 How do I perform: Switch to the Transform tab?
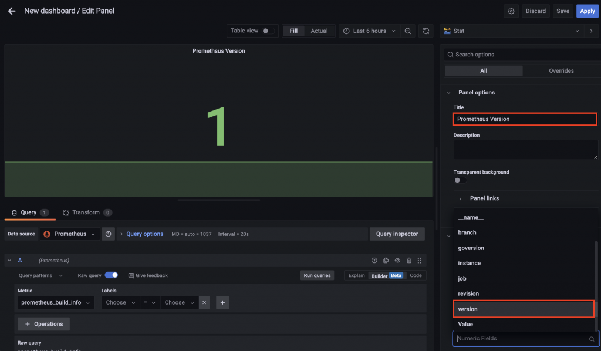coord(87,212)
